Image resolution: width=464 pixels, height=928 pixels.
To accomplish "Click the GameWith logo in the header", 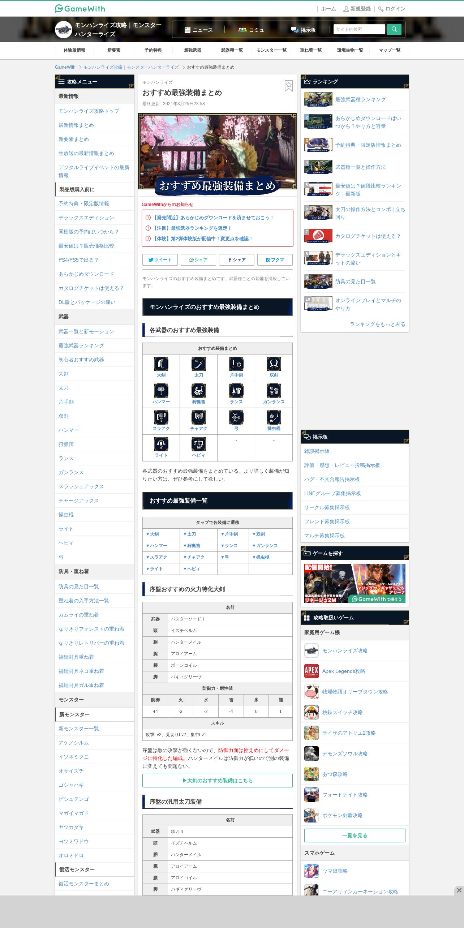I will pos(80,8).
